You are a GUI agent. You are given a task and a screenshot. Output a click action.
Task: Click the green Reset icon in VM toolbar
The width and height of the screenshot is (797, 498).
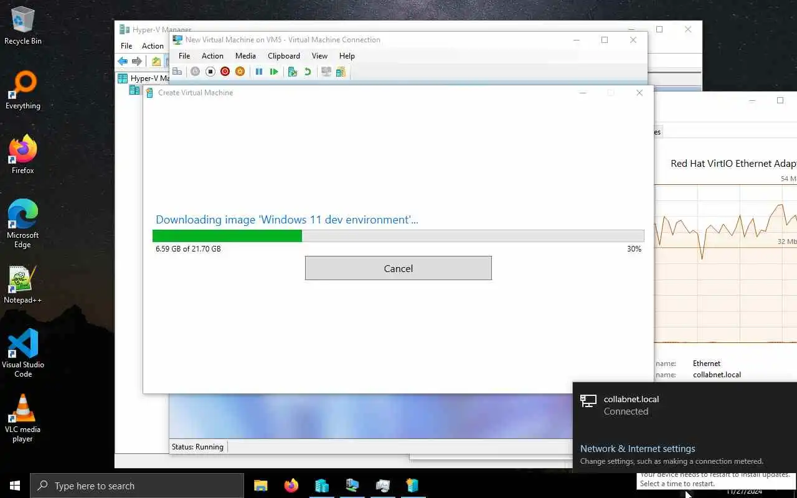tap(274, 72)
